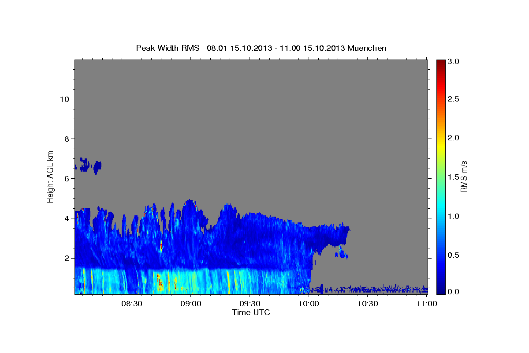Click the height tick label 2

(x=66, y=258)
